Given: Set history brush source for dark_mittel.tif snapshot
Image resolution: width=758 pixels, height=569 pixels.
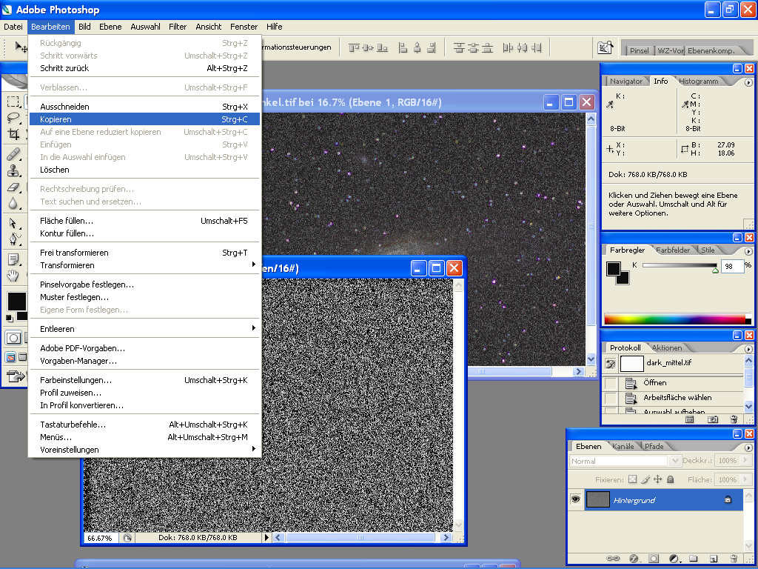Looking at the screenshot, I should 611,363.
